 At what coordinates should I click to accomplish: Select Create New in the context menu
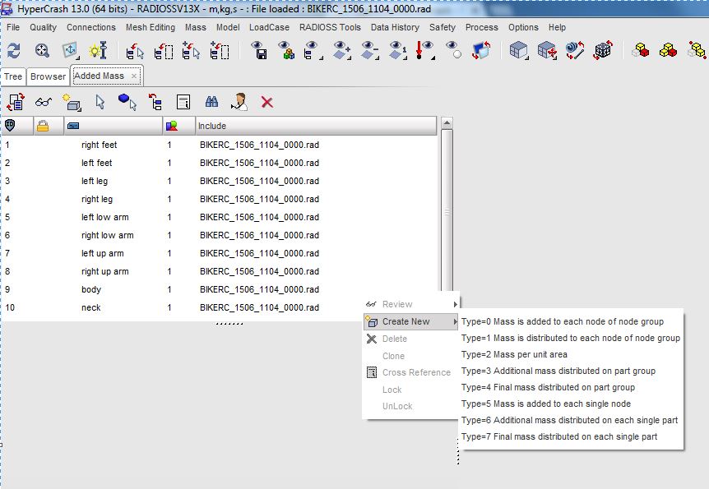pos(411,321)
